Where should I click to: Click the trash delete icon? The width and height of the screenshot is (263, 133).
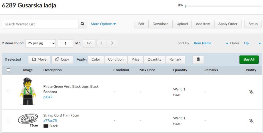pyautogui.click(x=198, y=59)
